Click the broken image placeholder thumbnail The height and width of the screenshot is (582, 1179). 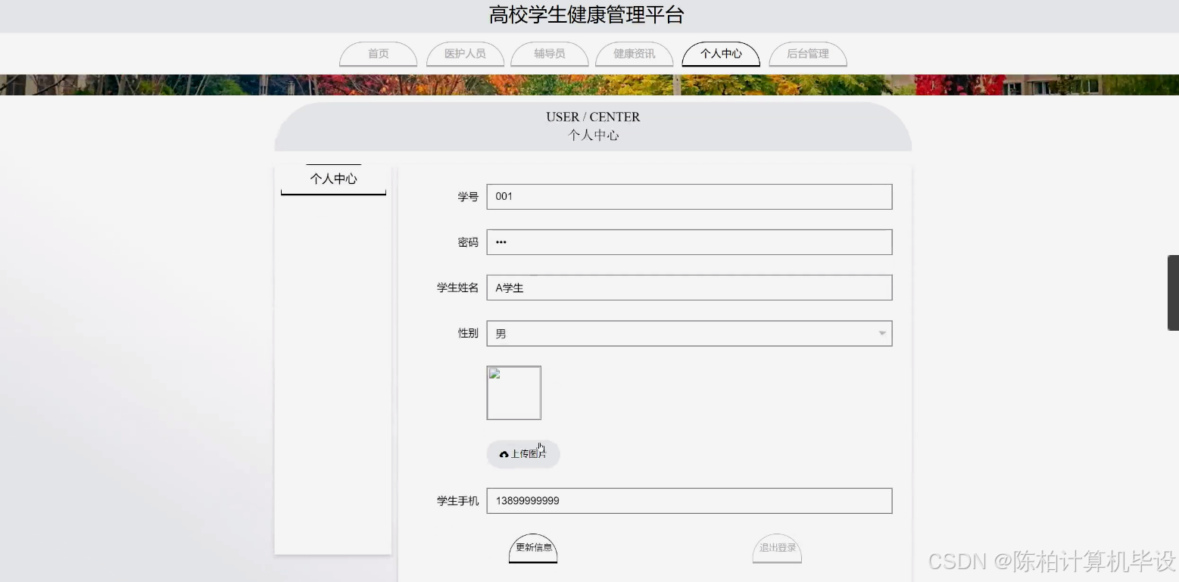(513, 392)
